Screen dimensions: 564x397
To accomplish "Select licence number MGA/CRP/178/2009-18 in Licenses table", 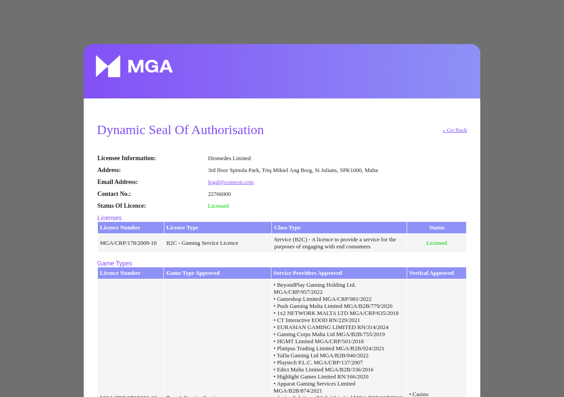I will tap(128, 243).
